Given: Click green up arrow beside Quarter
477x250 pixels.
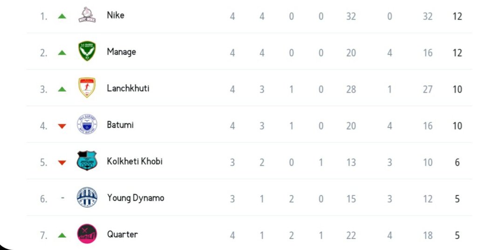Looking at the screenshot, I should coord(62,235).
